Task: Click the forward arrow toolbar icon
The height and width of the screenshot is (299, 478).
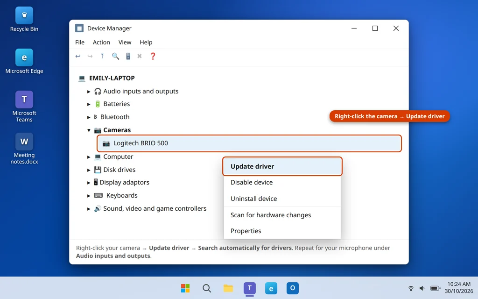Action: click(90, 56)
